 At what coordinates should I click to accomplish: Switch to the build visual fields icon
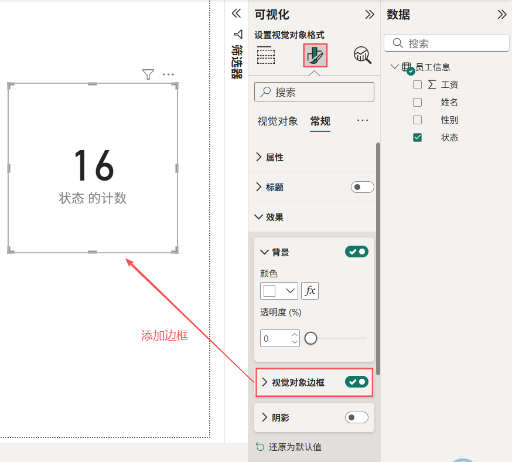(x=266, y=55)
